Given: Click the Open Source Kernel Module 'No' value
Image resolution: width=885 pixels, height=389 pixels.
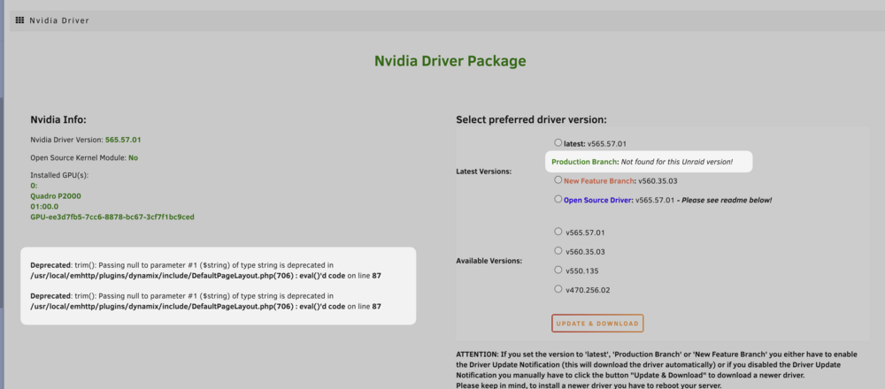Looking at the screenshot, I should [134, 158].
